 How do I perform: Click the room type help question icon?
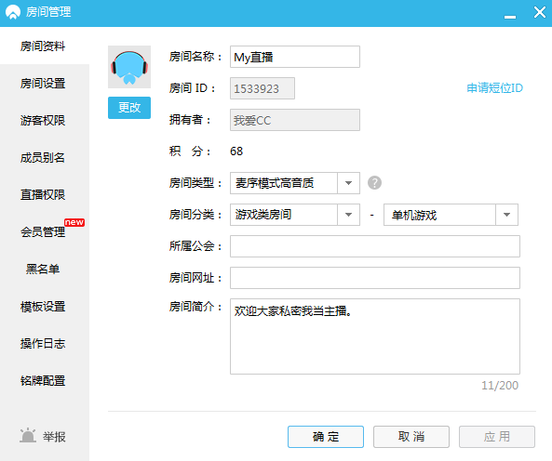pos(374,183)
